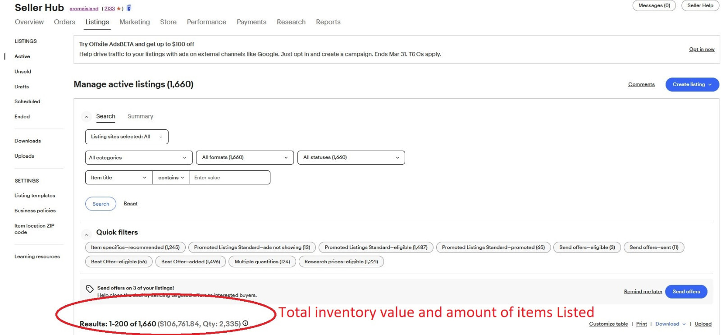Open the Comments link
Screen dimensions: 721x335
(x=641, y=84)
